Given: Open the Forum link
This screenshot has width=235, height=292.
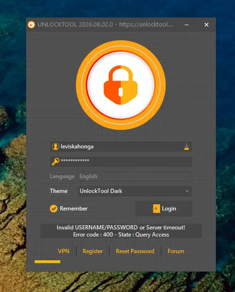Looking at the screenshot, I should 176,251.
